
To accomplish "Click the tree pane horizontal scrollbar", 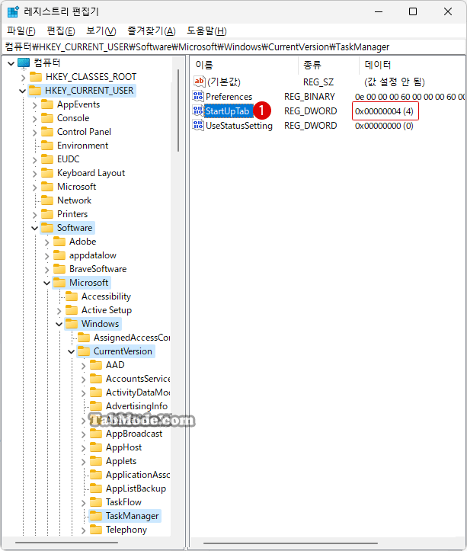I will coord(67,543).
